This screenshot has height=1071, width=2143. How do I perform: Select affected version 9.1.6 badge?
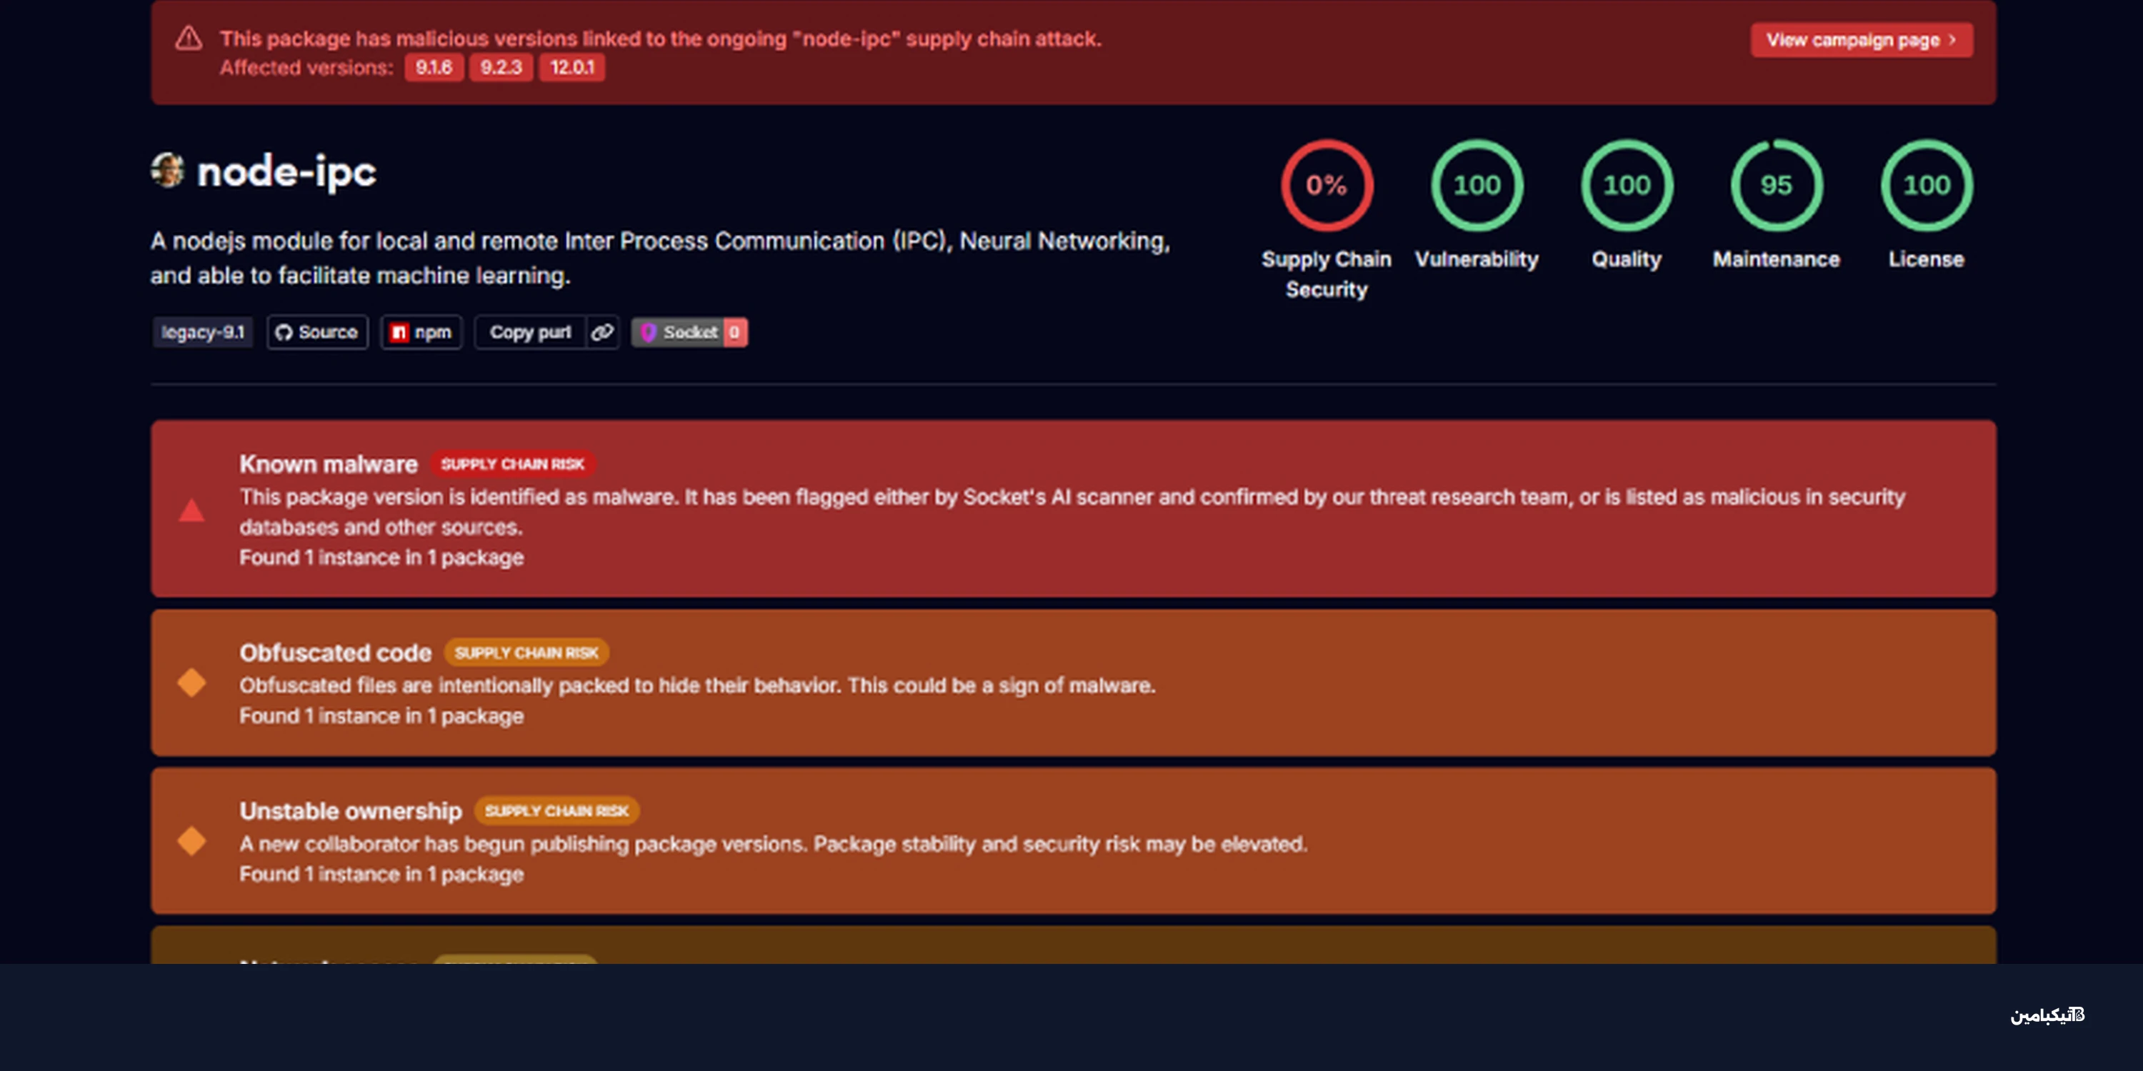[x=434, y=67]
